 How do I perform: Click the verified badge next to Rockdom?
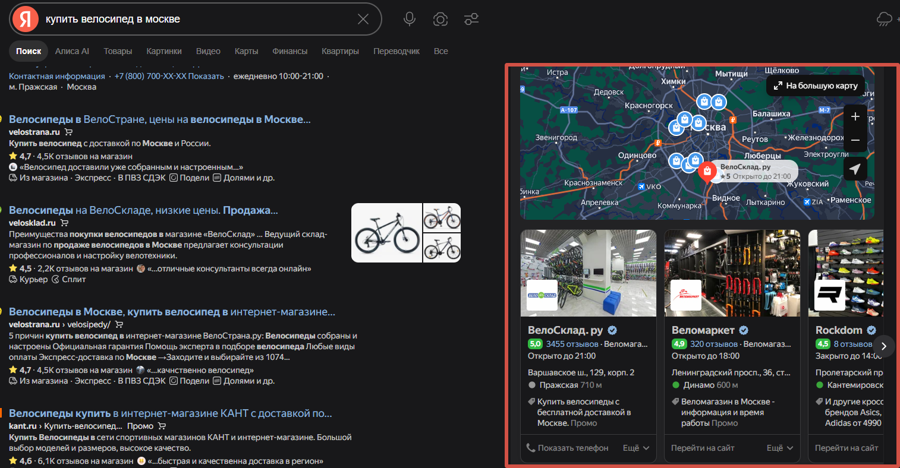click(x=871, y=330)
